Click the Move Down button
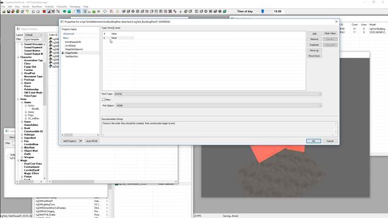The height and width of the screenshot is (218, 388). (x=314, y=56)
